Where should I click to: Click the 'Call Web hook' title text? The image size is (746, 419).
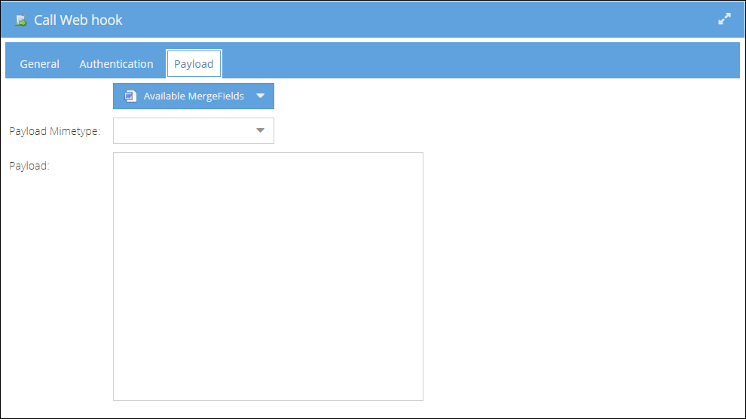[78, 20]
